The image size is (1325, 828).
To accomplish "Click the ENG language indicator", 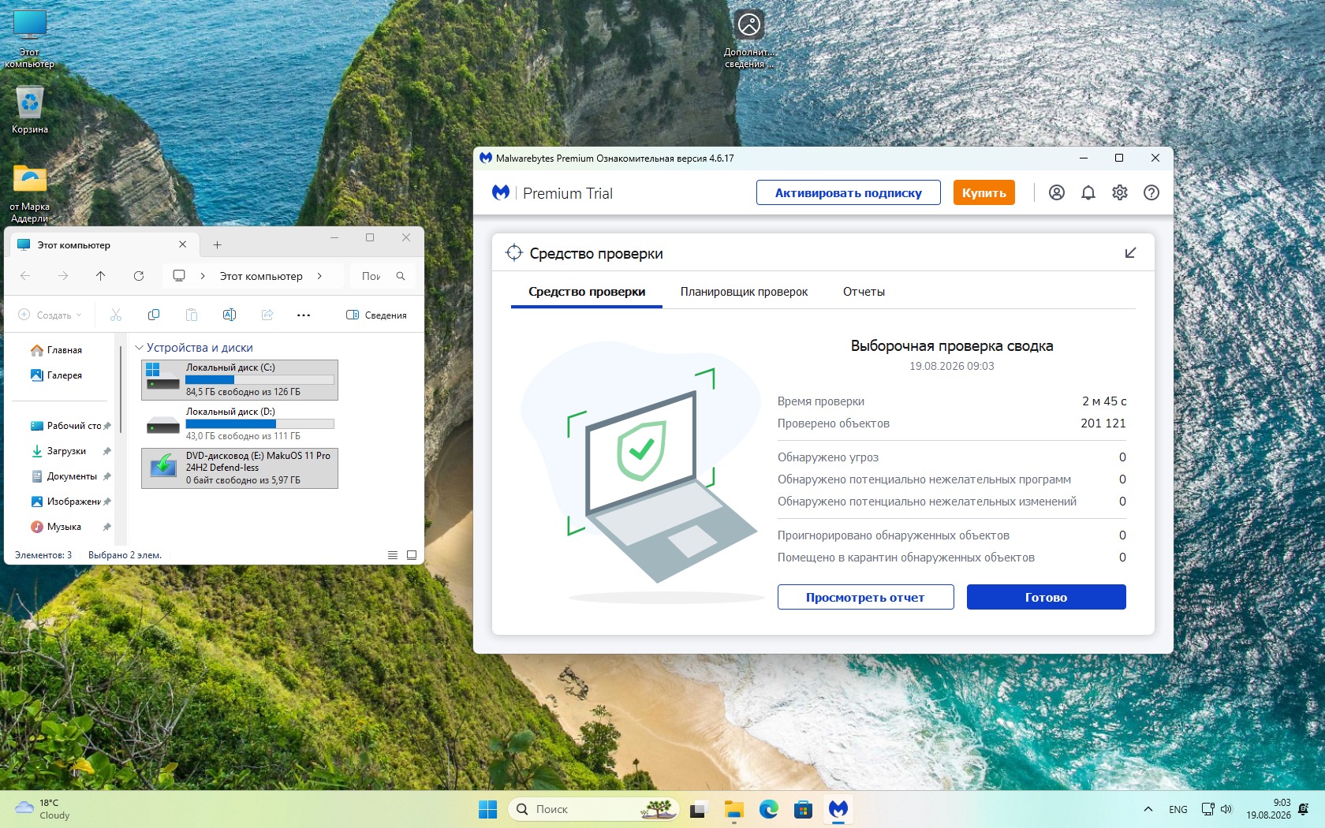I will pos(1178,809).
